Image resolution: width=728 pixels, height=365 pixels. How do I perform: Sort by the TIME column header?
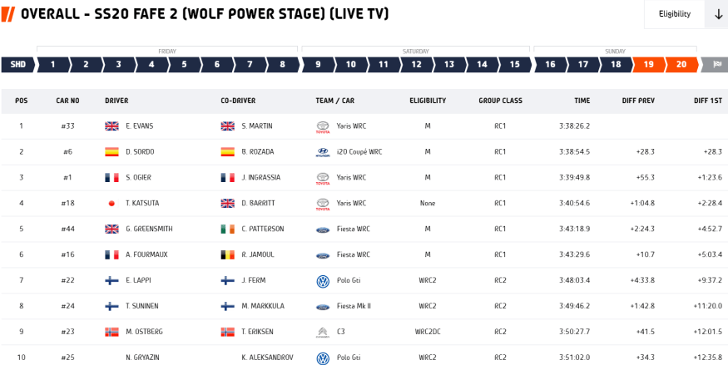coord(582,101)
